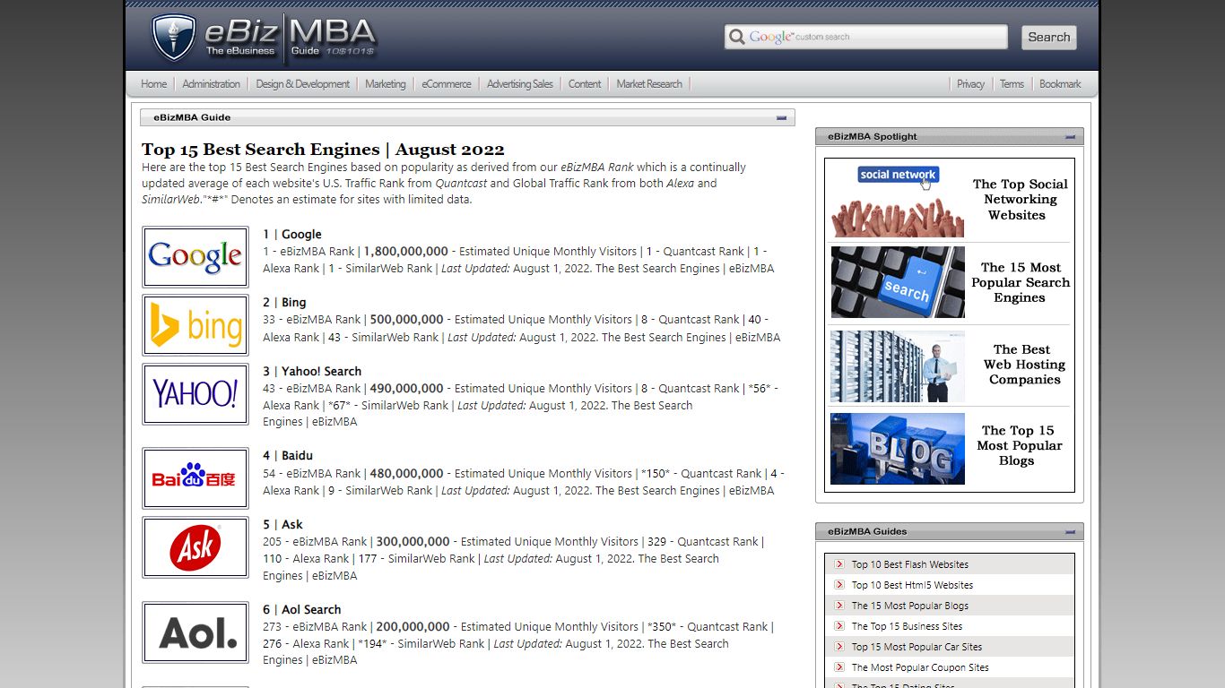Click arrow icon beside Top 10 Best Flash Websites
This screenshot has height=688, width=1225.
coord(839,564)
